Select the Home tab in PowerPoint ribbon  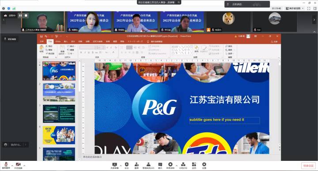tap(50, 41)
